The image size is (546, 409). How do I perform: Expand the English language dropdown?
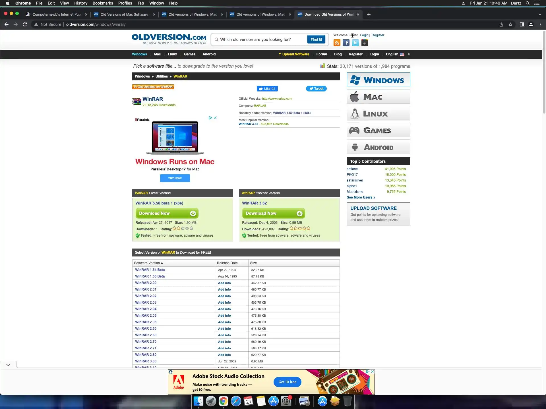pos(409,54)
